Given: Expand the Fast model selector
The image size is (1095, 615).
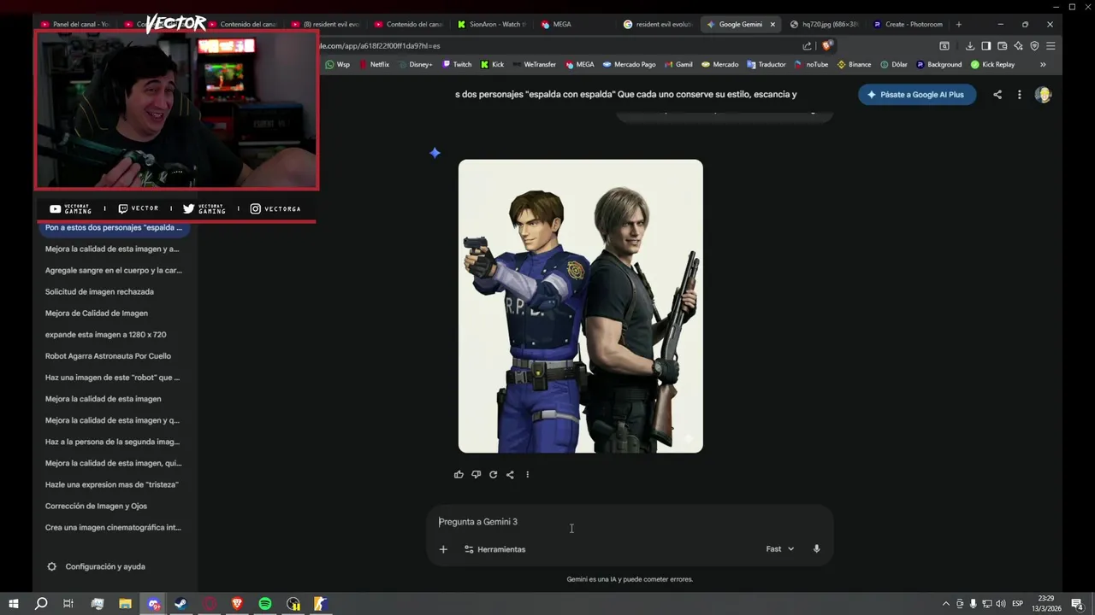Looking at the screenshot, I should pos(779,549).
